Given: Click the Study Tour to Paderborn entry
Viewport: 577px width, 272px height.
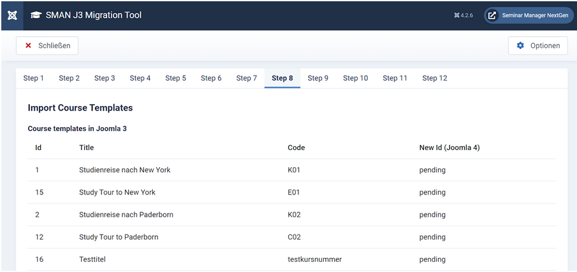Looking at the screenshot, I should click(x=119, y=237).
